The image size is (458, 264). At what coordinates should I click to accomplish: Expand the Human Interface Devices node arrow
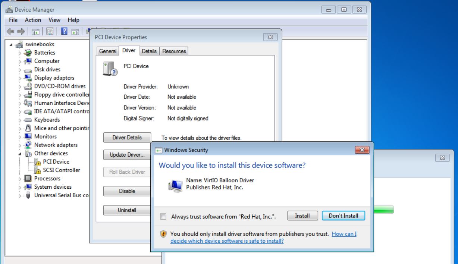click(x=20, y=103)
